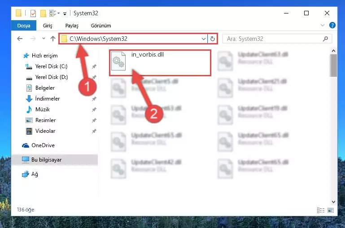Click the pin icon beside İndirmeler
Image resolution: width=345 pixels, height=228 pixels.
pyautogui.click(x=94, y=99)
